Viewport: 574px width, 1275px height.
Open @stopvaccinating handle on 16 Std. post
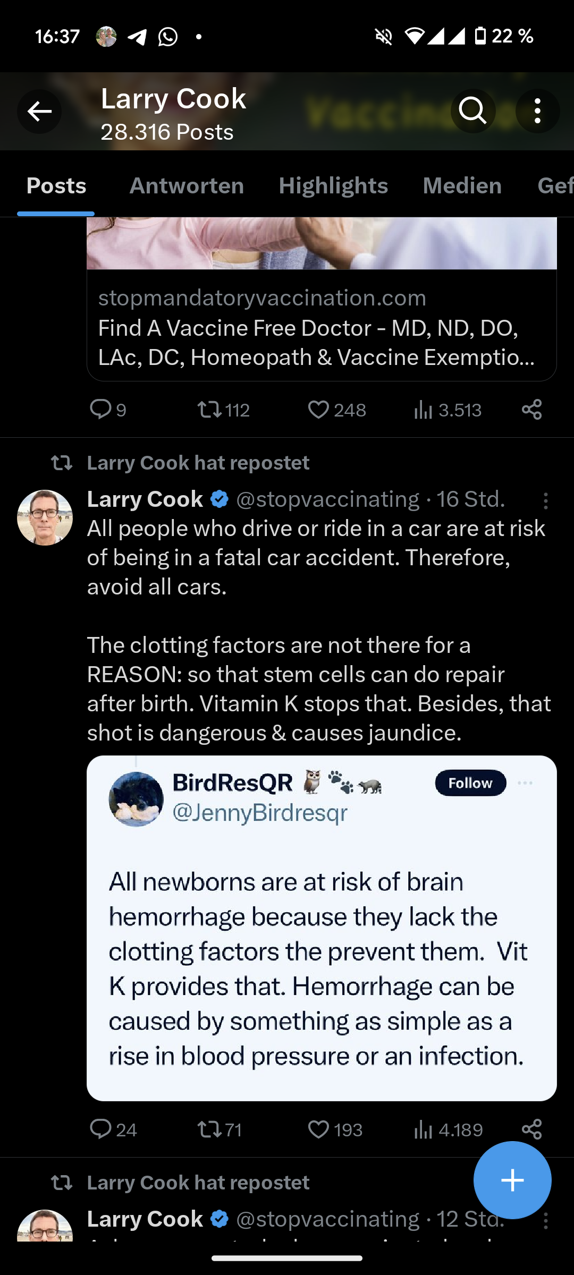click(327, 499)
